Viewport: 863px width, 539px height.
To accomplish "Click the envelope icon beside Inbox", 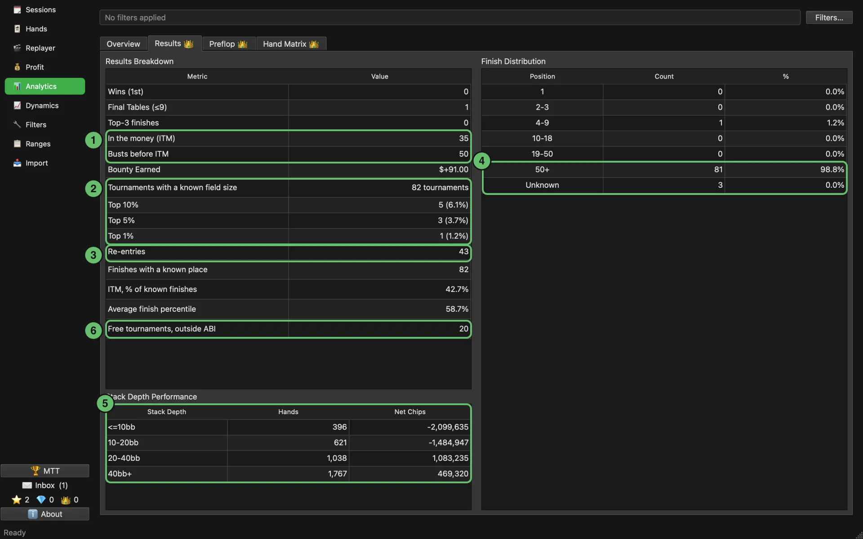I will click(27, 486).
